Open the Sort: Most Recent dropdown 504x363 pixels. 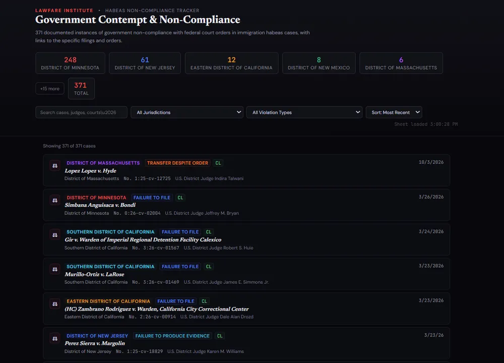pos(394,112)
